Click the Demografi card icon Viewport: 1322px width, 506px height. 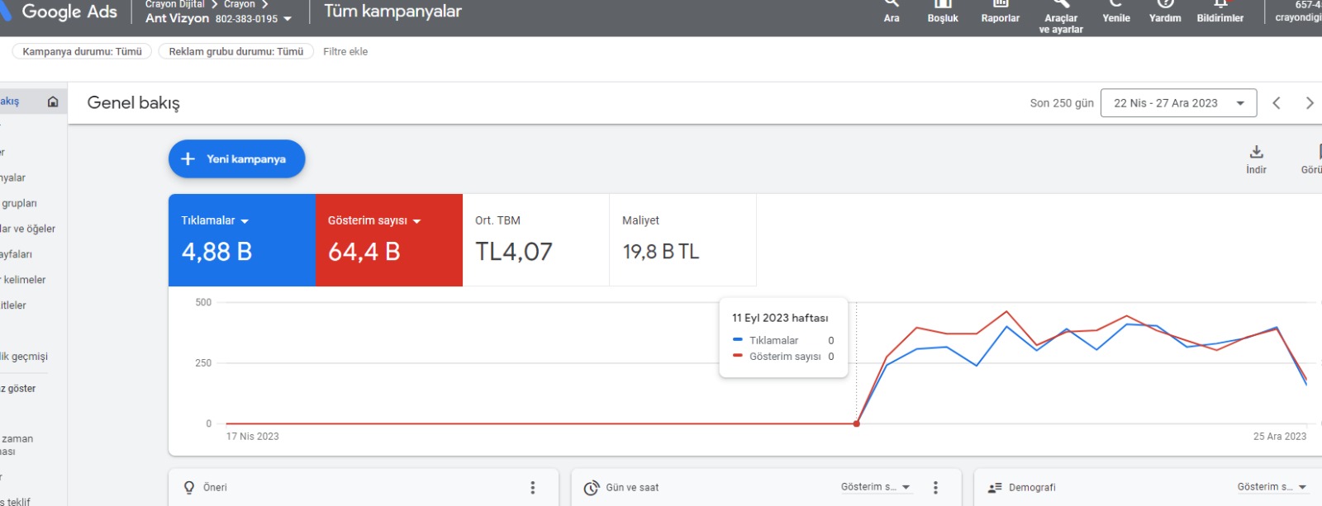pos(995,488)
